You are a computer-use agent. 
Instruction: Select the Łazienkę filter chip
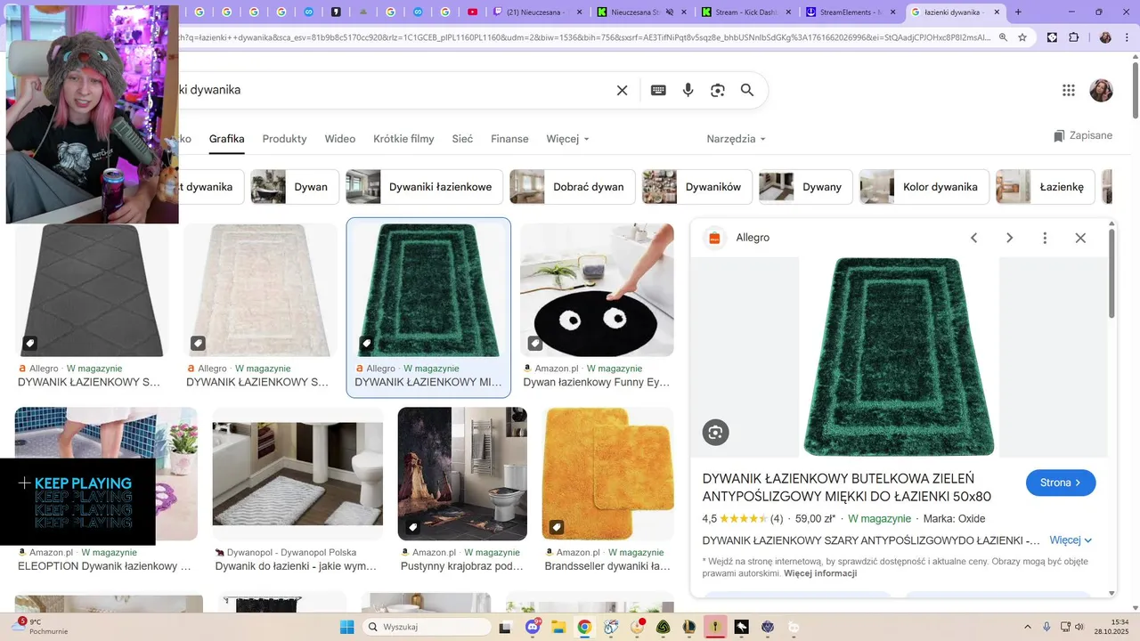[1046, 187]
